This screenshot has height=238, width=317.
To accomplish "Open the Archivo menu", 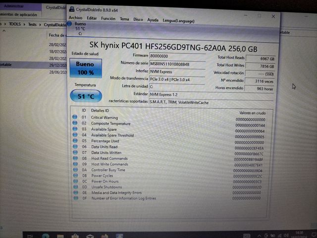I will (x=75, y=18).
